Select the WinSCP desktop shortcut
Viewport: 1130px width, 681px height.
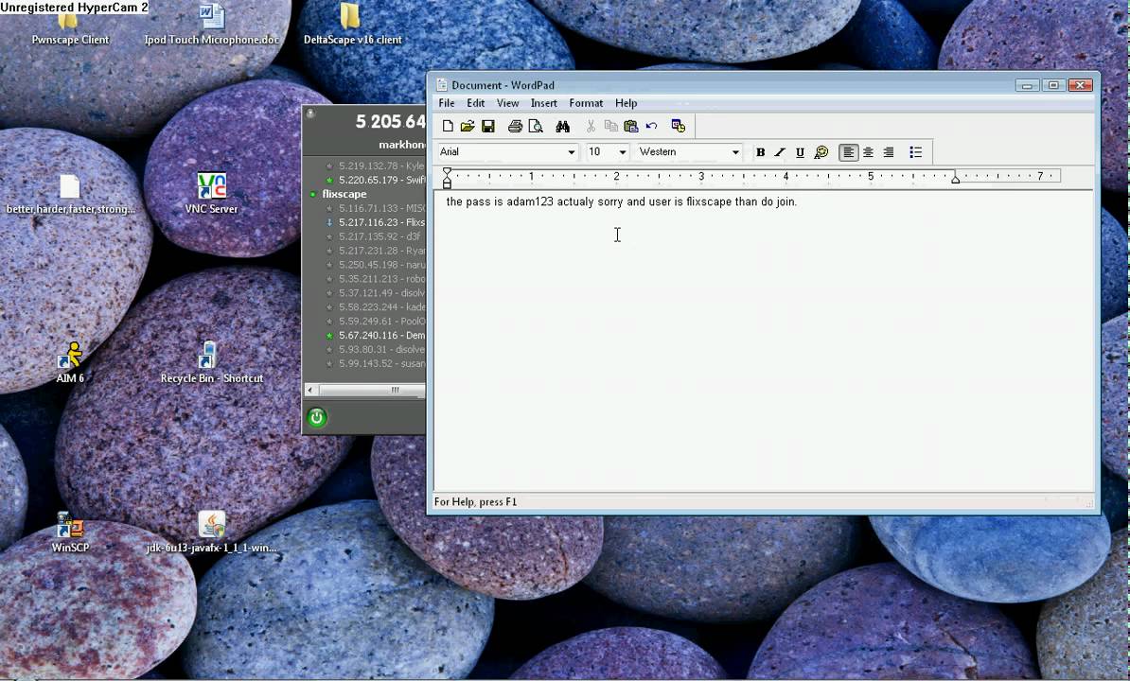coord(70,533)
